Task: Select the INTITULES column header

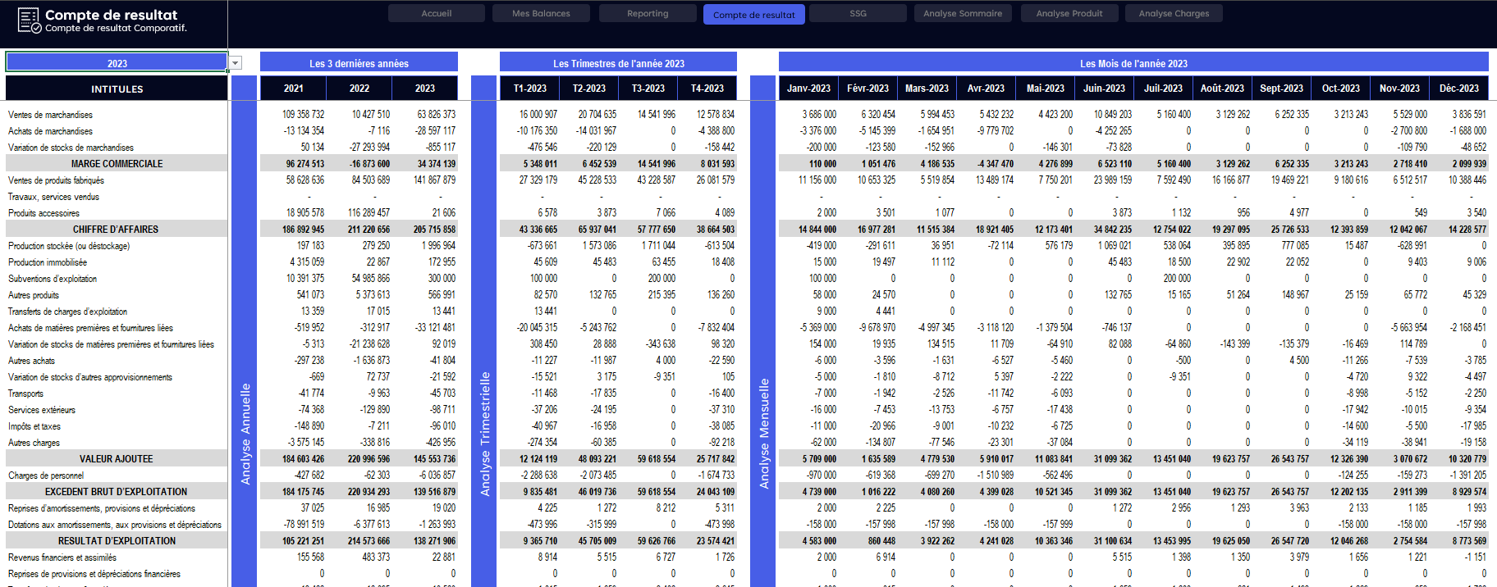Action: [x=117, y=89]
